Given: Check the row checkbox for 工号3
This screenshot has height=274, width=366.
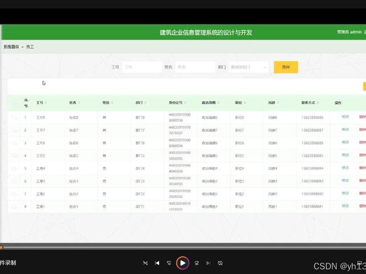Looking at the screenshot, I should pyautogui.click(x=15, y=181).
